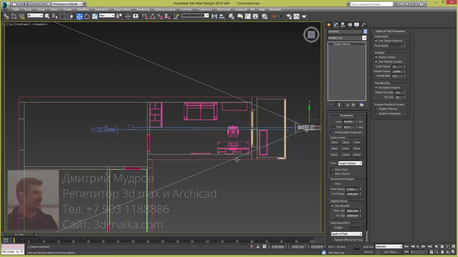
Task: Enable Orthographic Projection checkbox
Action: (332, 132)
